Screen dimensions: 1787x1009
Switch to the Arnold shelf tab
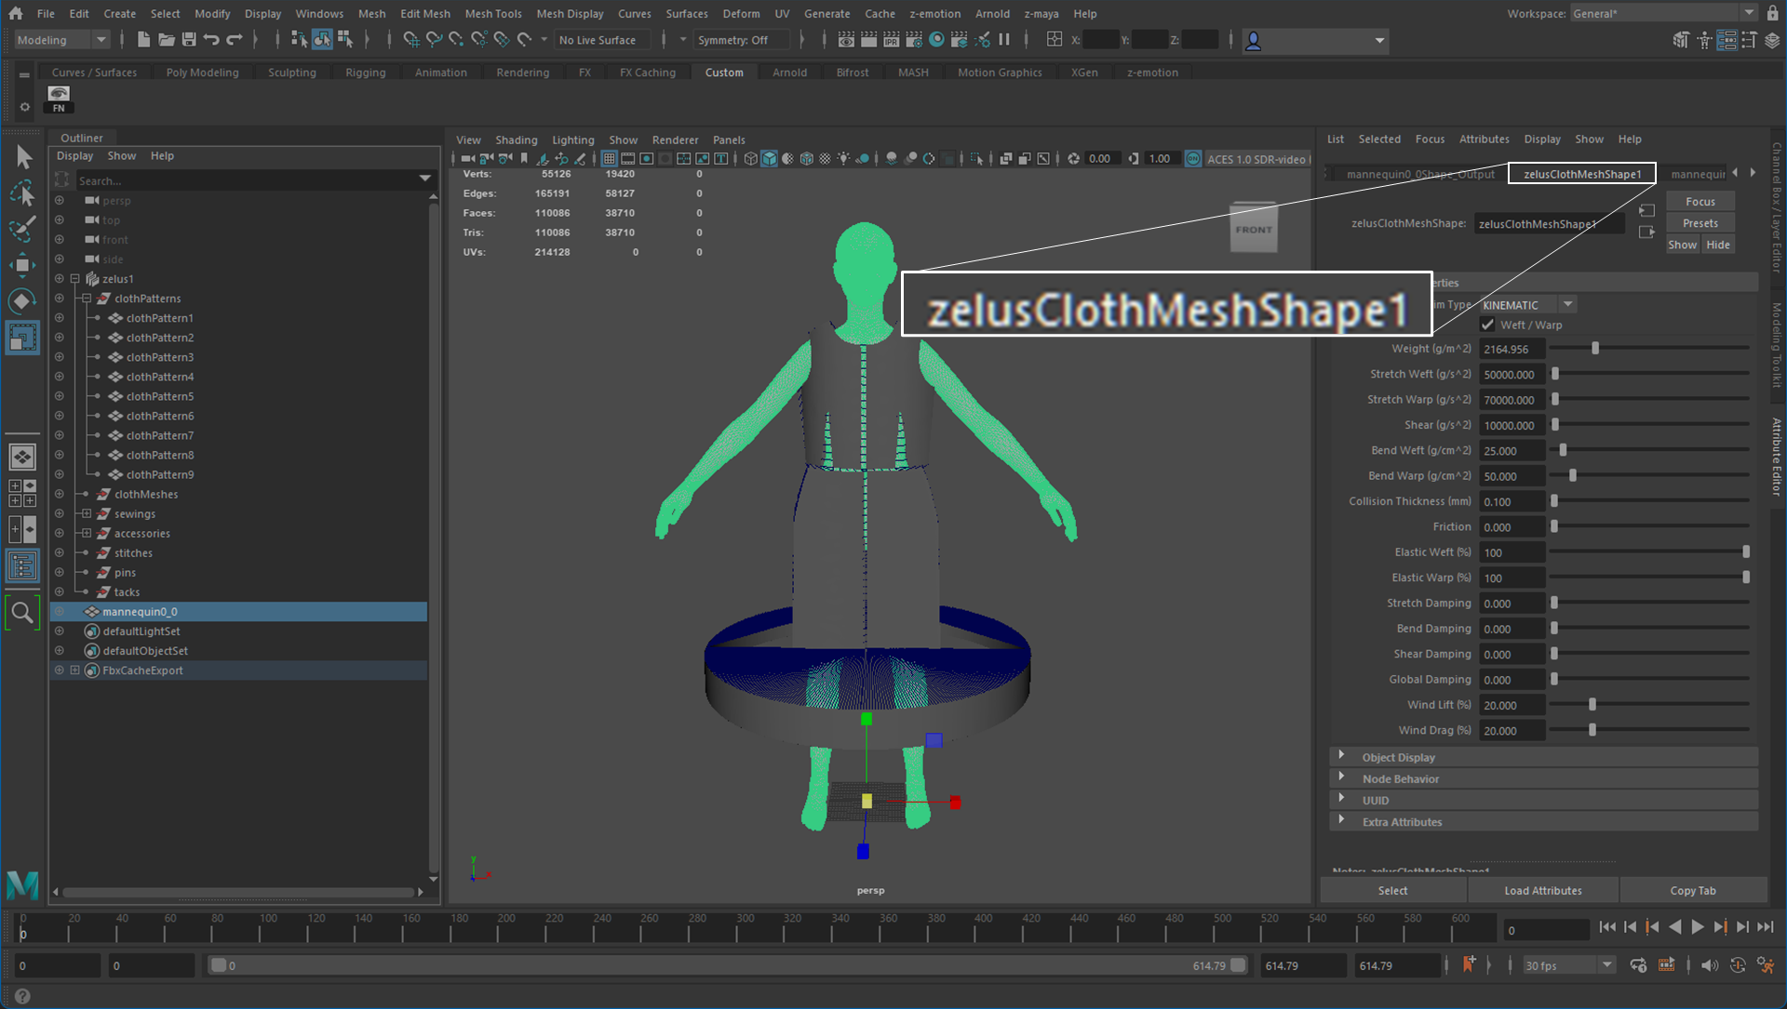789,73
